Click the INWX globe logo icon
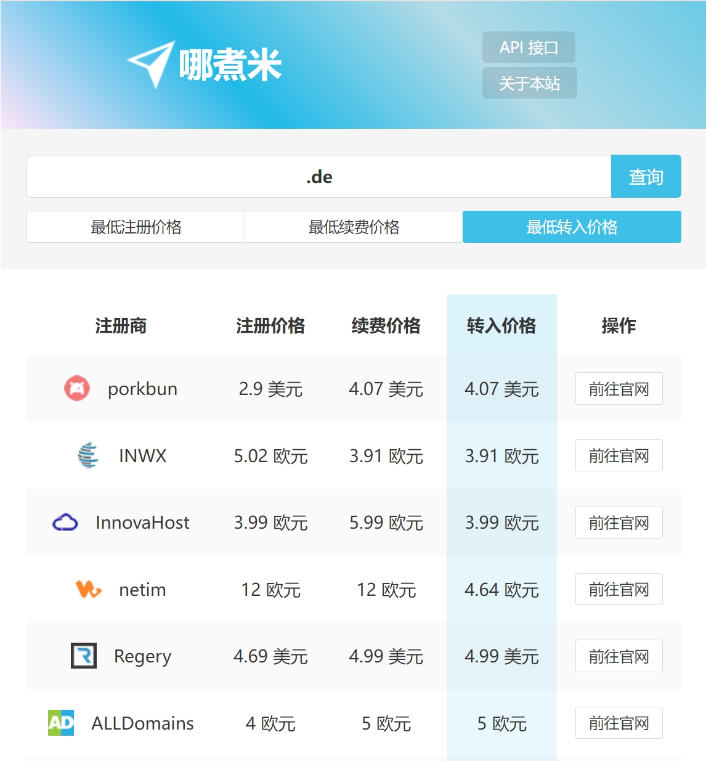Screen dimensions: 706x761 coord(88,455)
